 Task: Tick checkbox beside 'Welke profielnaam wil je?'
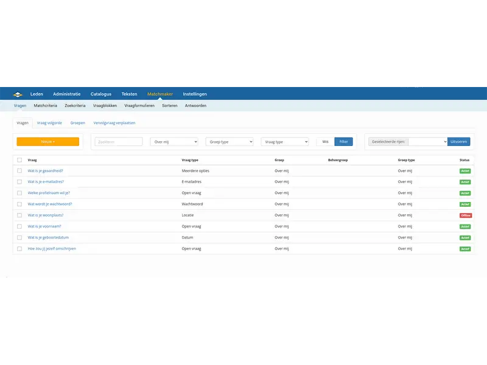point(19,193)
